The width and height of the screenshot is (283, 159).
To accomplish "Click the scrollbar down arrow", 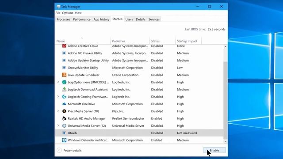I will [x=225, y=142].
